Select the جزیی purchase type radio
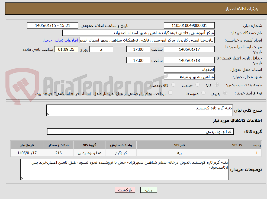This screenshot has width=267, height=199. click(x=225, y=93)
